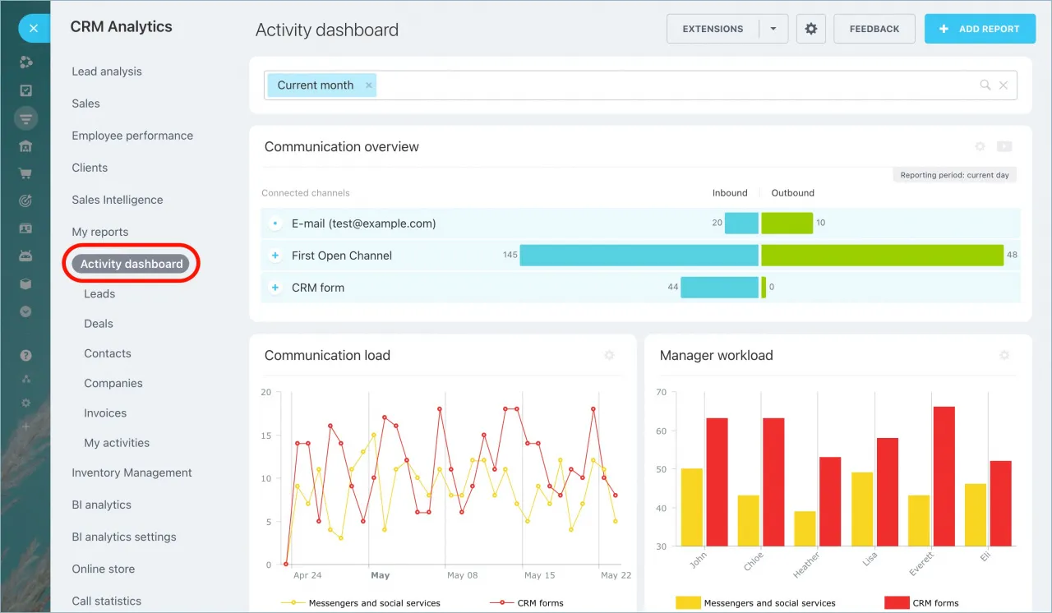
Task: Open FEEDBACK
Action: click(874, 28)
